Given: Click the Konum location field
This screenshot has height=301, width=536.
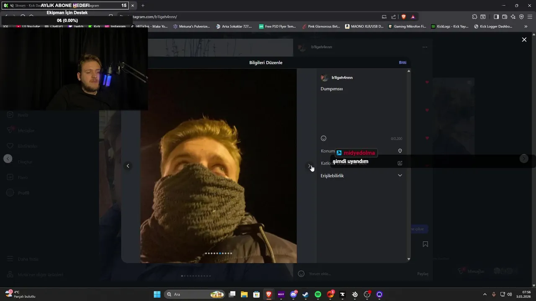Looking at the screenshot, I should [x=361, y=151].
